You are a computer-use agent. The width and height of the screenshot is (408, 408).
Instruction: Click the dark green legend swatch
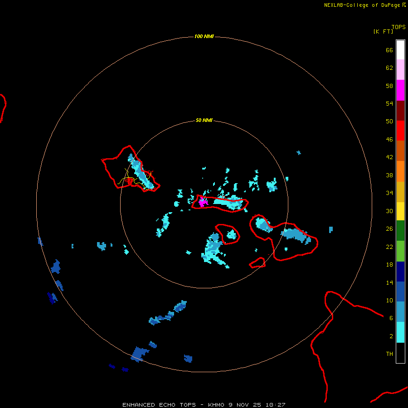pyautogui.click(x=400, y=231)
